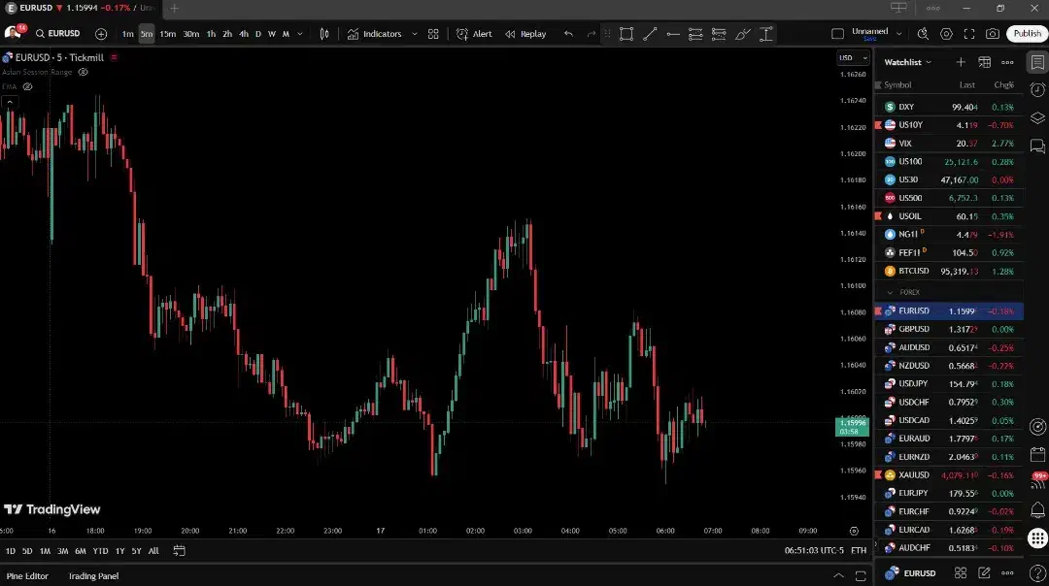This screenshot has height=586, width=1049.
Task: Toggle the ETH extended hours session
Action: 859,551
